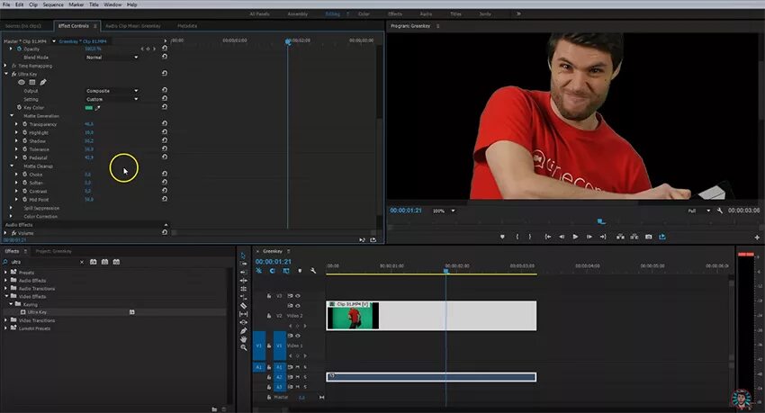This screenshot has height=413, width=765.
Task: Select the Slide tool
Action: click(x=243, y=322)
